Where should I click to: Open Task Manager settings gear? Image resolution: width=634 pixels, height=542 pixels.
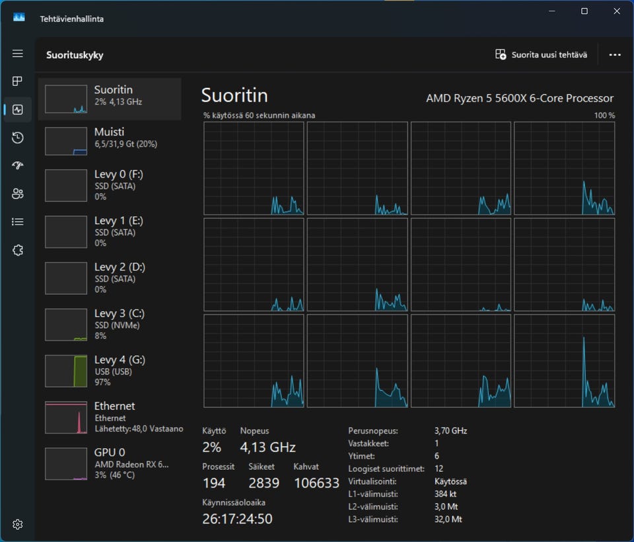18,524
